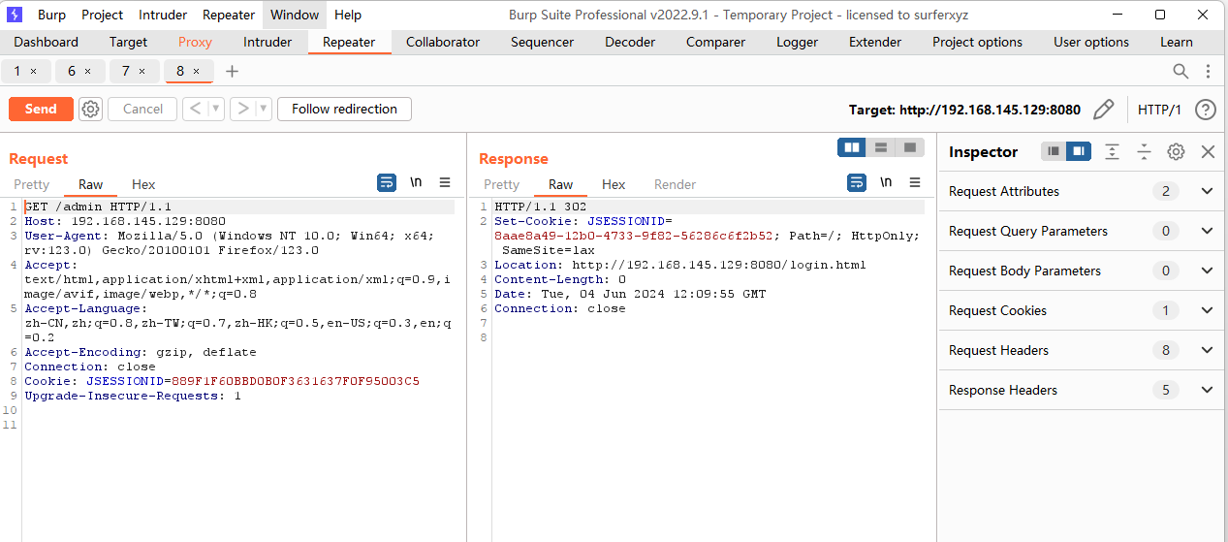Send the request

click(41, 109)
